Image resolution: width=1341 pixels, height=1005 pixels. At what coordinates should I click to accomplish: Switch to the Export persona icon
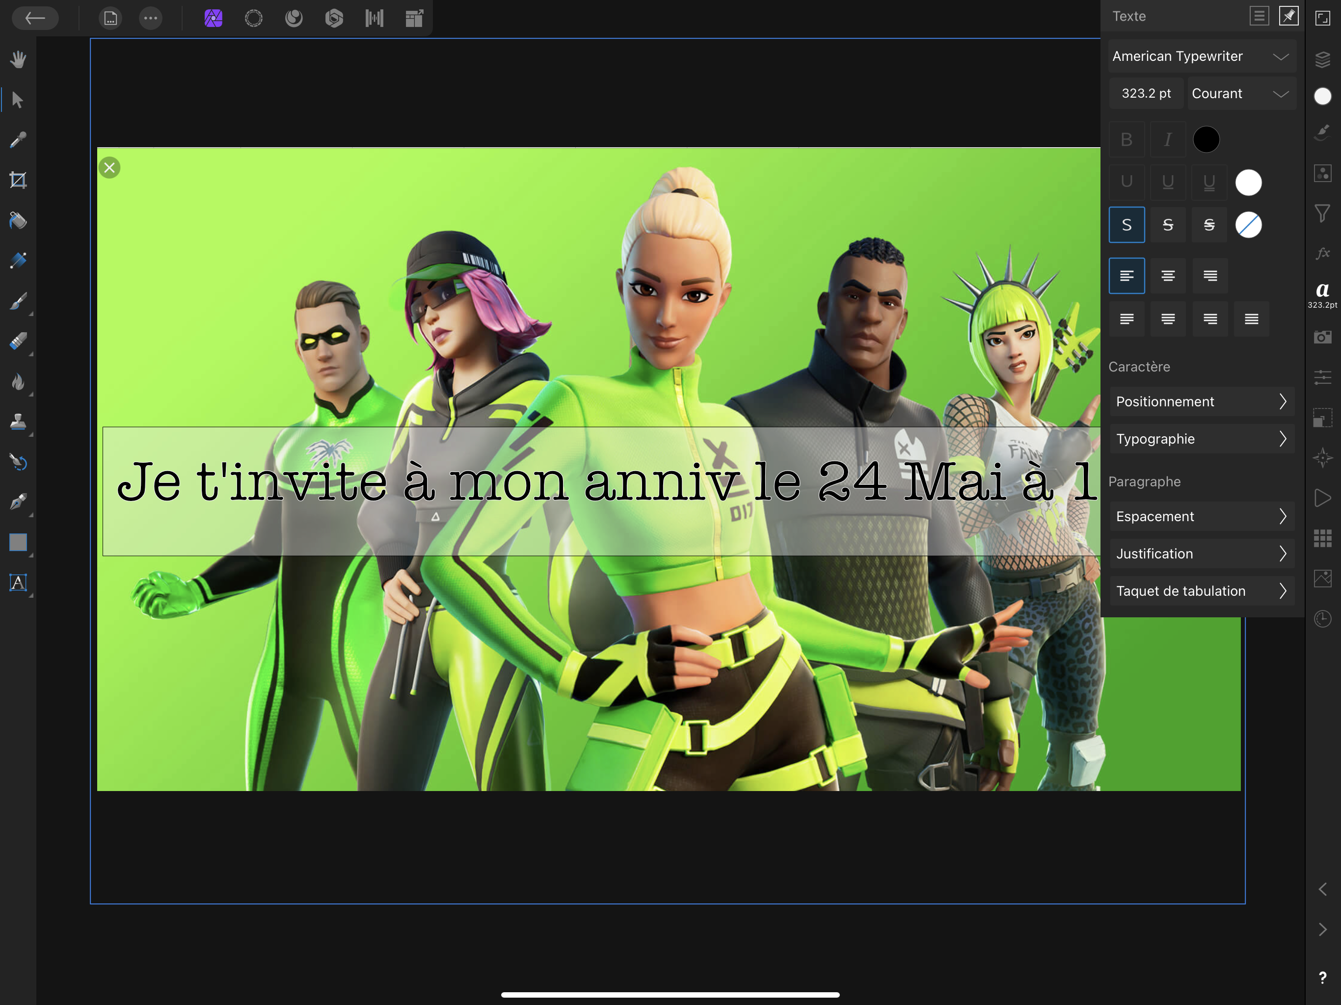click(415, 18)
